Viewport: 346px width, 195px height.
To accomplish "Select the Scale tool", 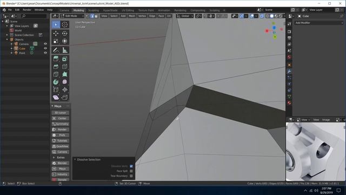I will (x=56, y=41).
